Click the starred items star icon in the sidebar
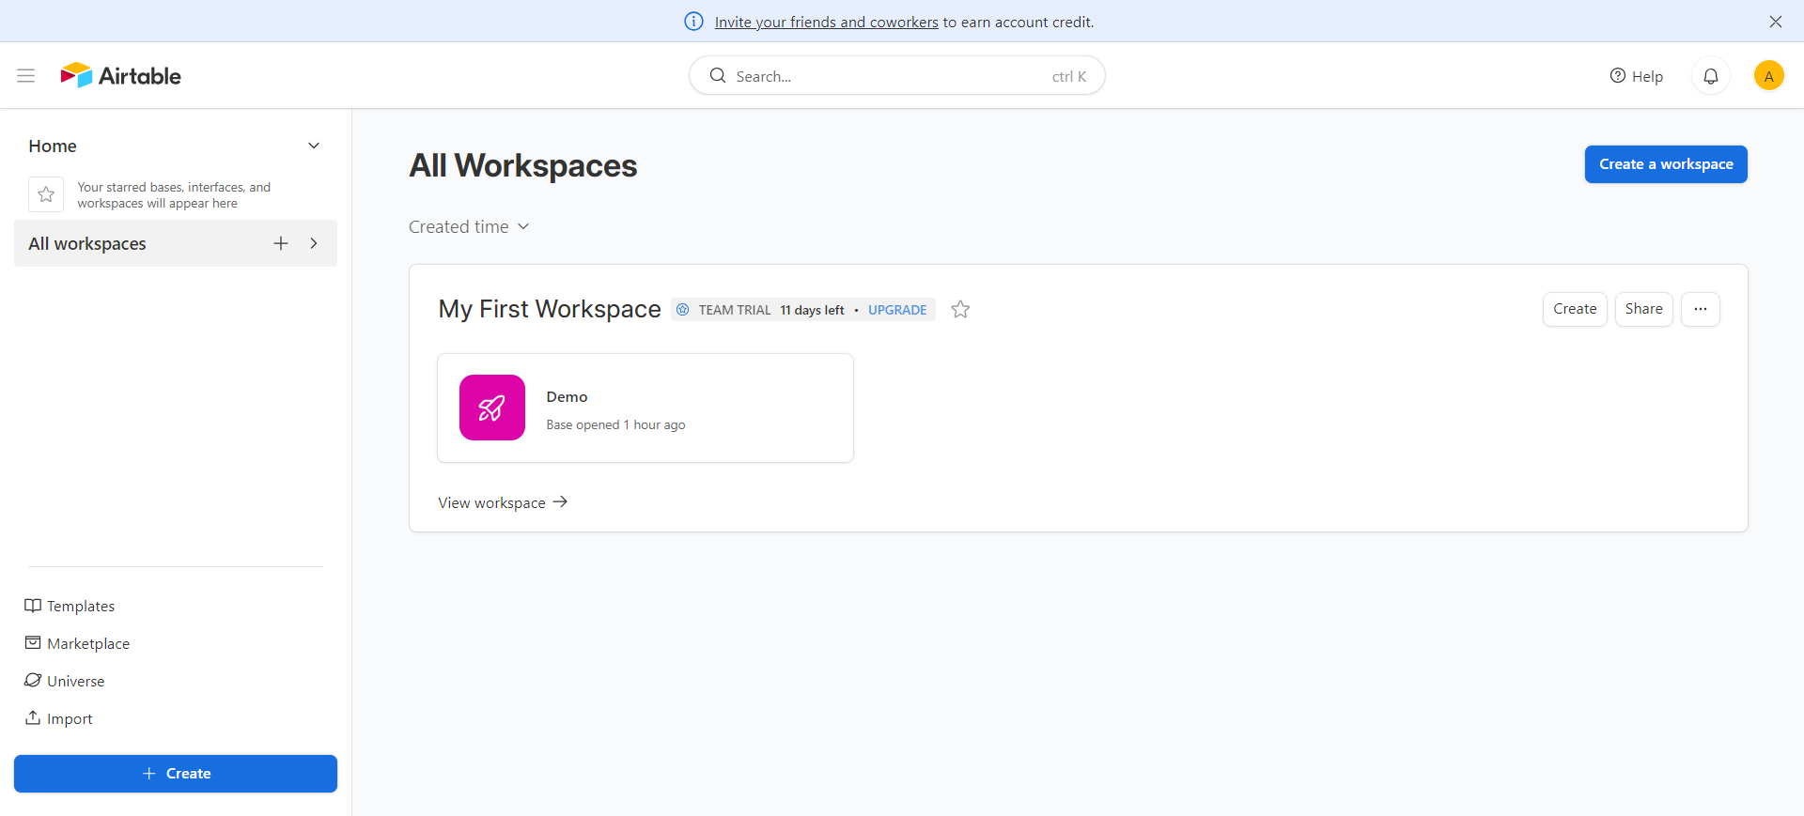1804x816 pixels. coord(46,194)
